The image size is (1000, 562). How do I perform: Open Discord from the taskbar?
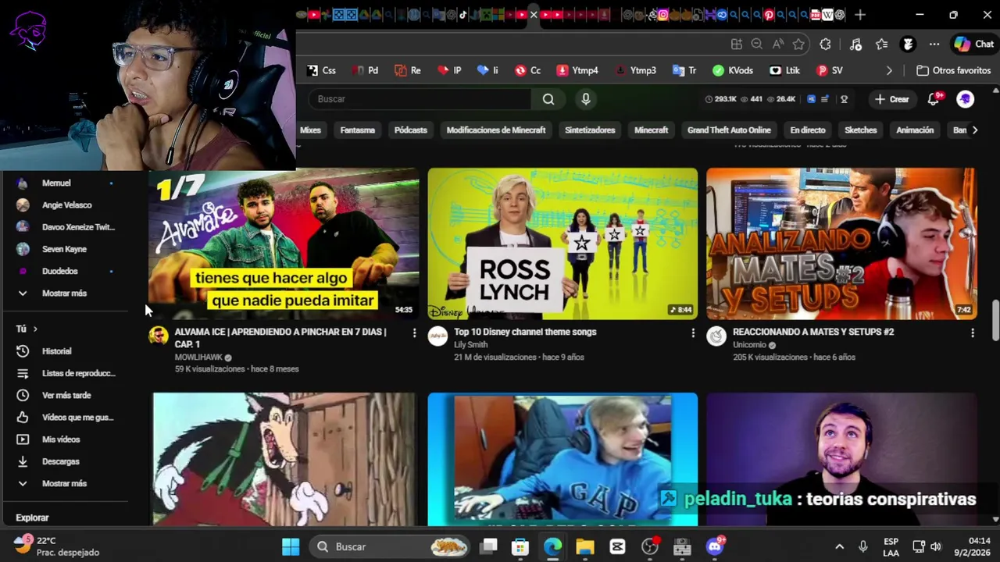(x=714, y=547)
